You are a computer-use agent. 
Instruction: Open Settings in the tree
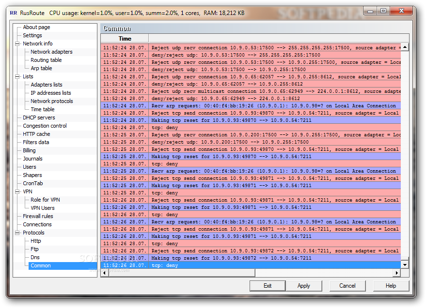click(x=32, y=35)
